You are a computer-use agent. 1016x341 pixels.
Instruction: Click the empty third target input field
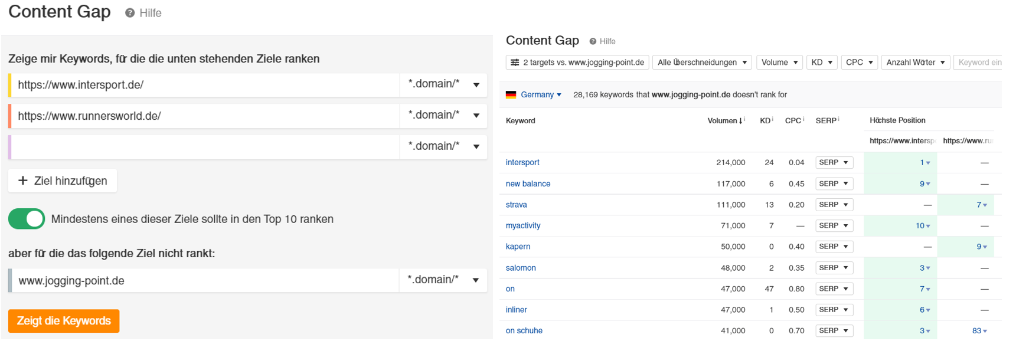201,146
